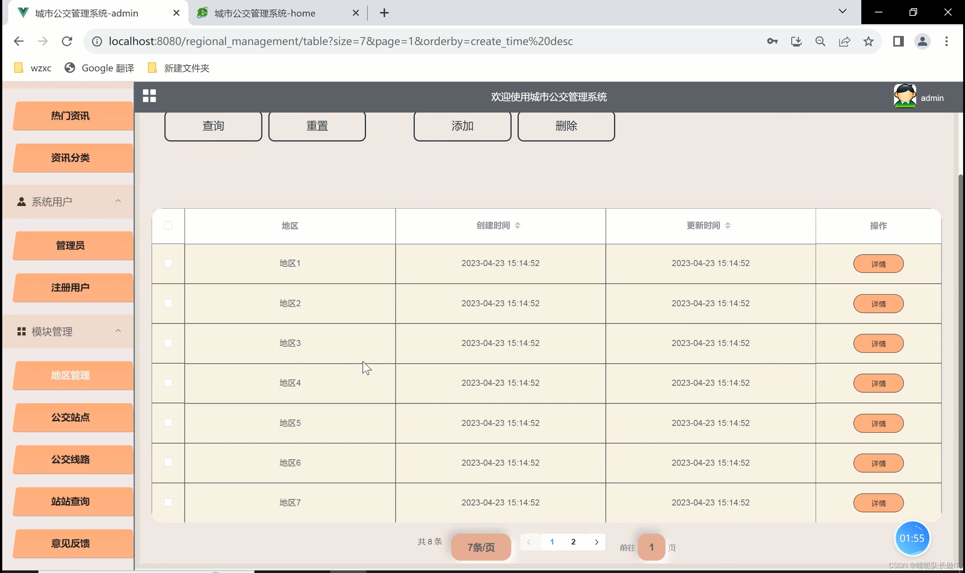Image resolution: width=965 pixels, height=573 pixels.
Task: Sort by 创建时间 column arrows
Action: (518, 226)
